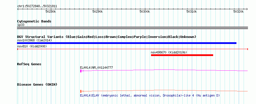
Task: Click the 50310k ruler tick label
Action: point(192,11)
